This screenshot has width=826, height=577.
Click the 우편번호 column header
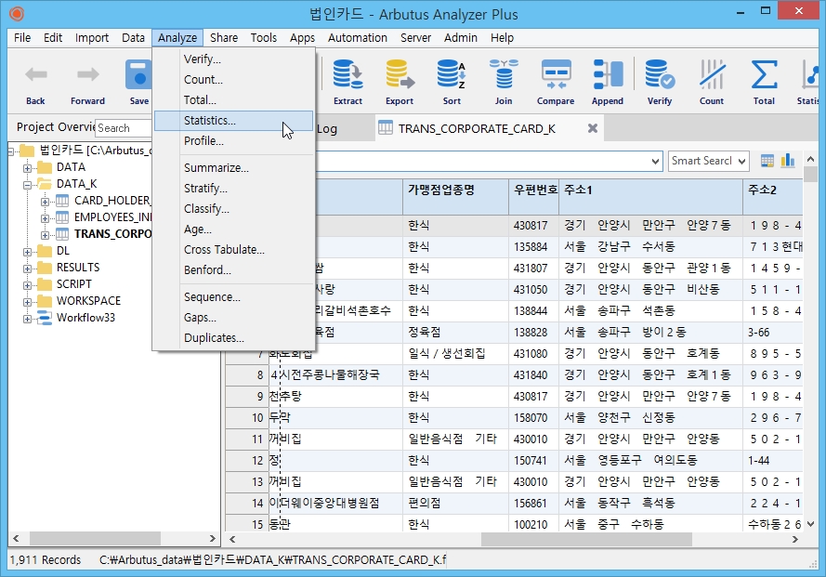[533, 197]
